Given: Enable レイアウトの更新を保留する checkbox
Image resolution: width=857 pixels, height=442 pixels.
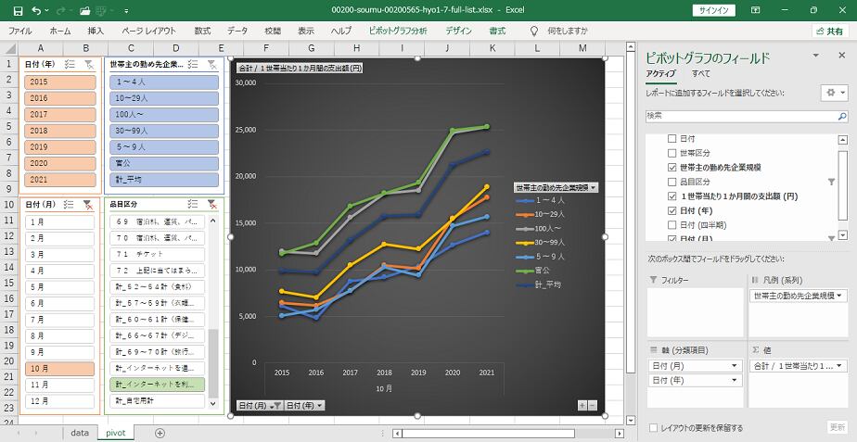Looking at the screenshot, I should 654,428.
